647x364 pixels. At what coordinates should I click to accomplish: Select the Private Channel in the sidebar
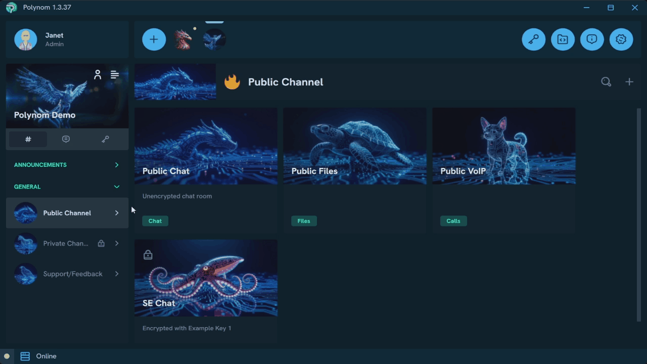pos(66,243)
